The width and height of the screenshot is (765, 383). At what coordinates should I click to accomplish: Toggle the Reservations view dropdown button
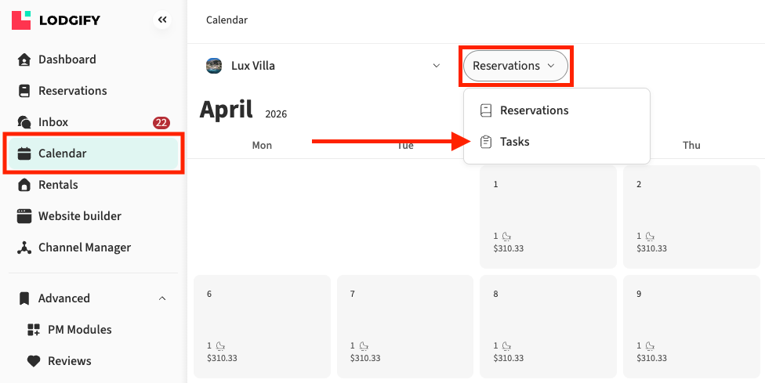coord(514,66)
